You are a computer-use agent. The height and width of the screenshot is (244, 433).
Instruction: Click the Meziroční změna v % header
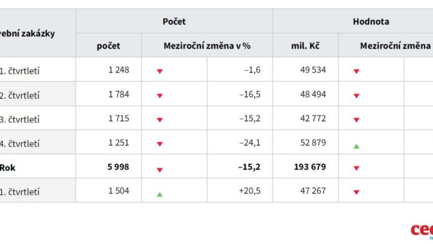[x=207, y=46]
